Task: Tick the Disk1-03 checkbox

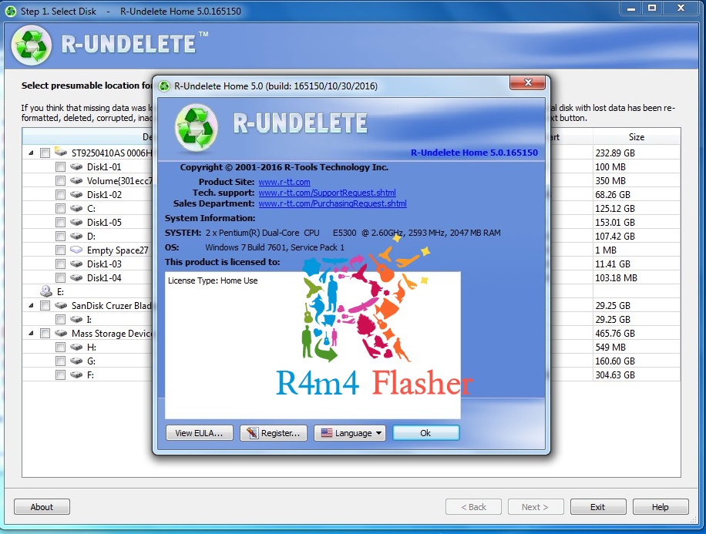Action: tap(60, 264)
